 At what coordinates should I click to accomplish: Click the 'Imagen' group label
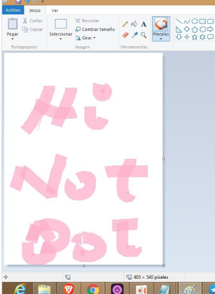point(82,47)
